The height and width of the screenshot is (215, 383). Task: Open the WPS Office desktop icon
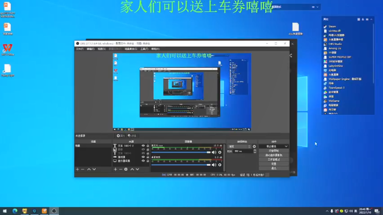(8, 50)
